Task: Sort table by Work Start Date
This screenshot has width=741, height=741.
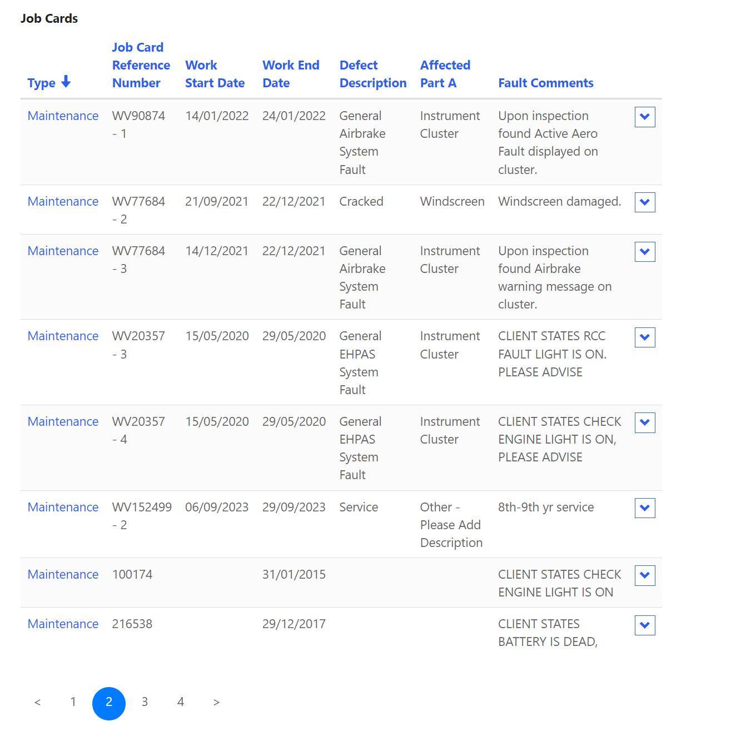Action: coord(215,74)
